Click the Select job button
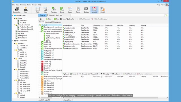The width and height of the screenshot is (181, 102). [x=66, y=74]
